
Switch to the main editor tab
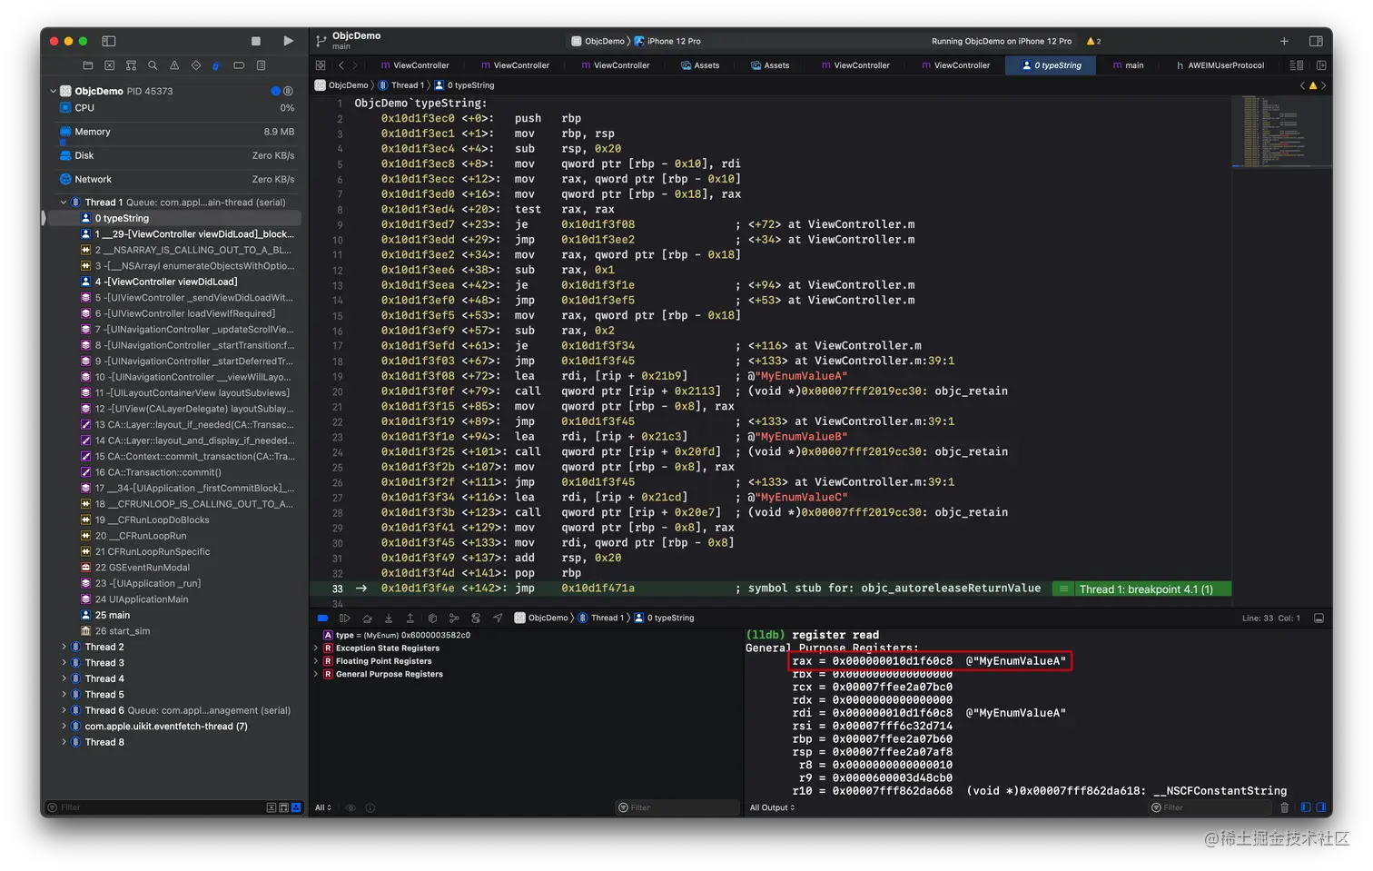(x=1128, y=65)
